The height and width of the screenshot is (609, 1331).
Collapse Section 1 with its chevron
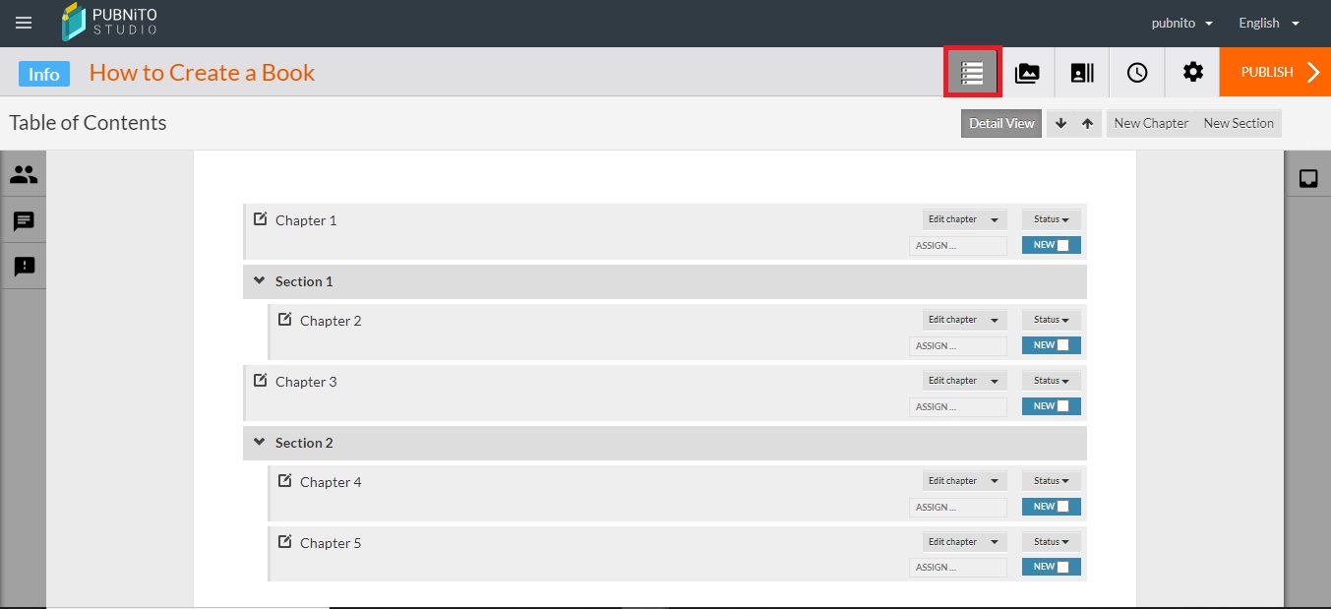[259, 280]
